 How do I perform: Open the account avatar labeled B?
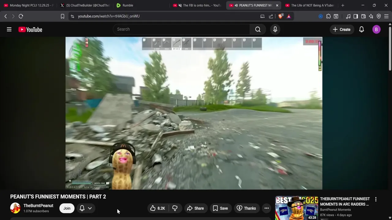(x=376, y=29)
